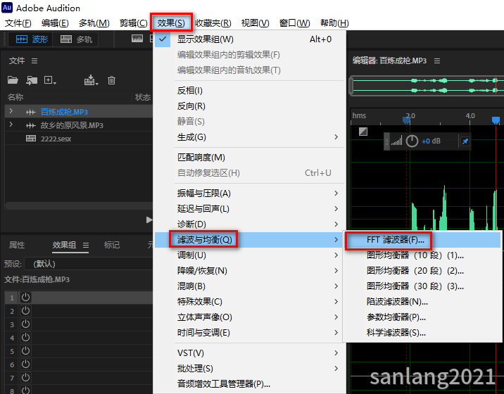The width and height of the screenshot is (504, 394).
Task: Switch to 多轨 multitrack view button
Action: point(76,39)
